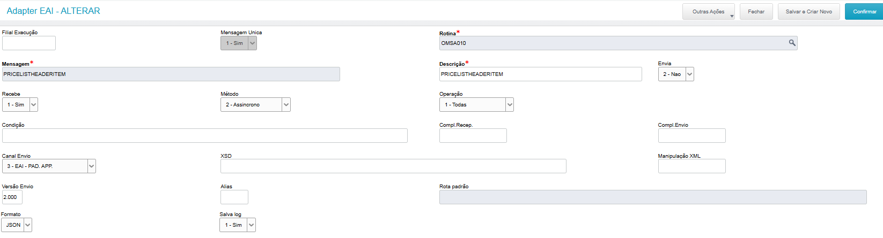Open the Outras Ações menu
The height and width of the screenshot is (238, 883).
[708, 12]
